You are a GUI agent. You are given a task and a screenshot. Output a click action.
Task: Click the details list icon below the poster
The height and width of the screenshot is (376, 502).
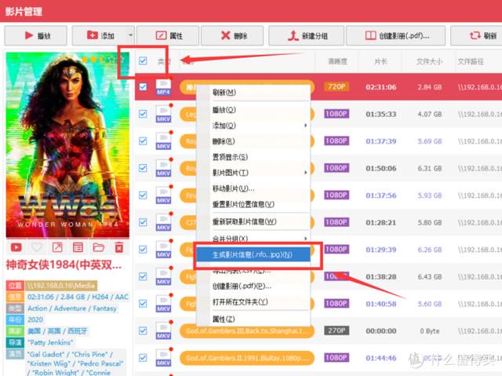pyautogui.click(x=78, y=247)
